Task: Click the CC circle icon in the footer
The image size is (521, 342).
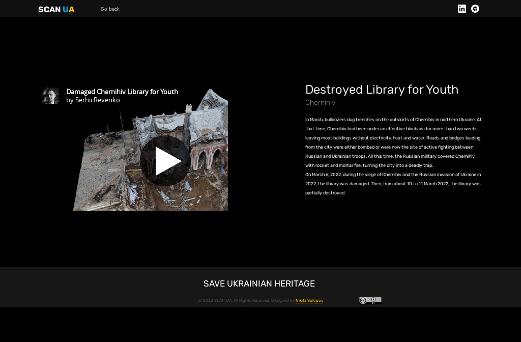Action: [x=363, y=300]
